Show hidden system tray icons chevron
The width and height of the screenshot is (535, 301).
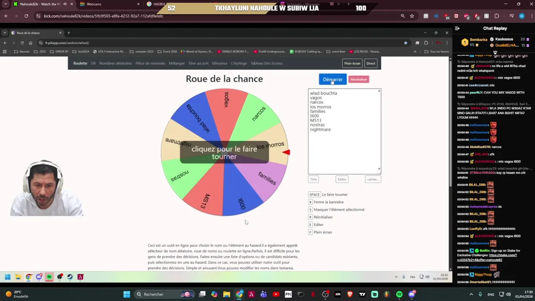[471, 294]
